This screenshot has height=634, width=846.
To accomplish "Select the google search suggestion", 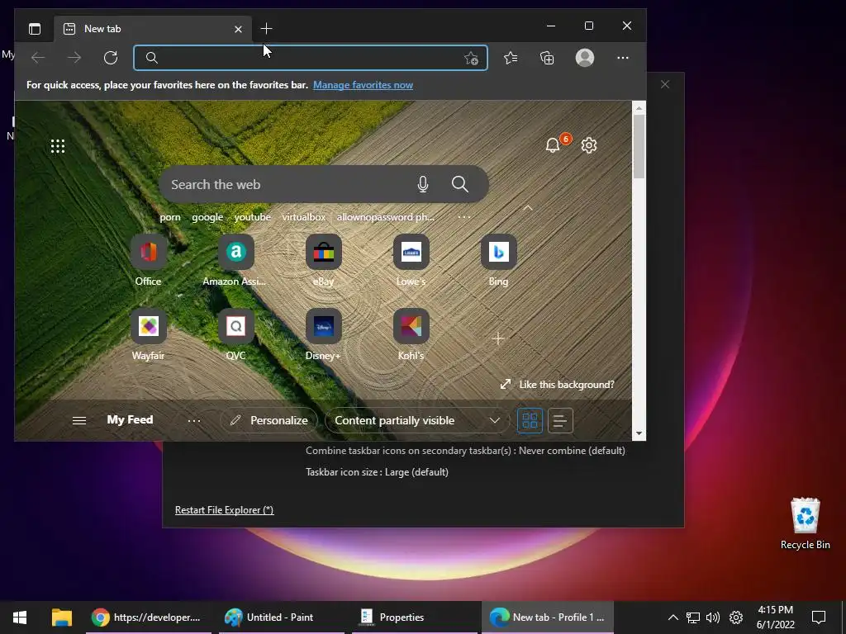I will pos(207,217).
